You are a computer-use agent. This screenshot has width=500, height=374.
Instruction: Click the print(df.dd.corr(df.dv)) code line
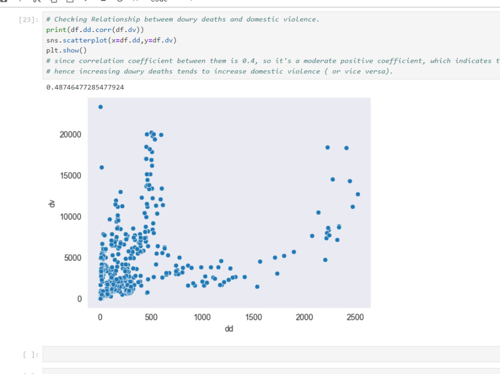pyautogui.click(x=95, y=29)
